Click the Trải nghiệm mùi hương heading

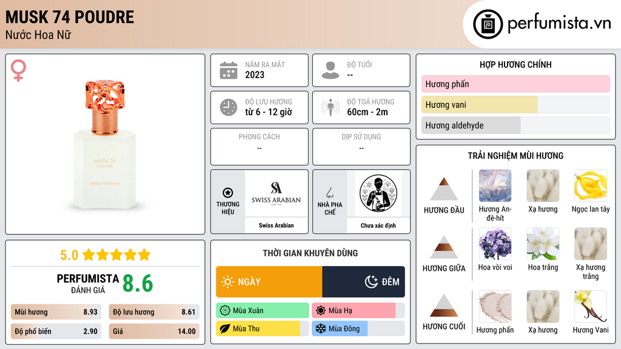pyautogui.click(x=515, y=156)
